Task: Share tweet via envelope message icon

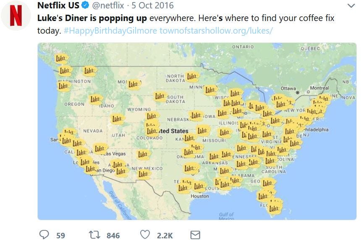Action: pyautogui.click(x=195, y=235)
